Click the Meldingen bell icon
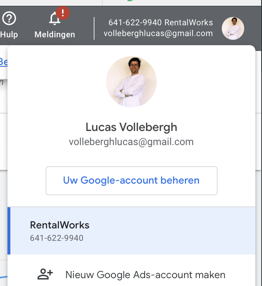 [54, 19]
